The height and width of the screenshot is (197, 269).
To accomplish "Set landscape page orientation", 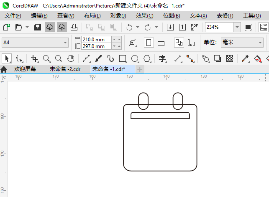I will pos(161,43).
